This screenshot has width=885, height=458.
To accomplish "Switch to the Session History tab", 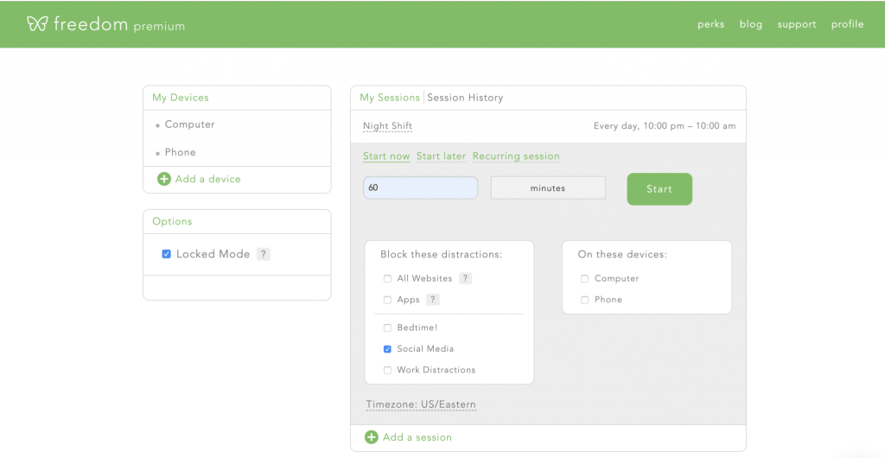I will coord(465,98).
